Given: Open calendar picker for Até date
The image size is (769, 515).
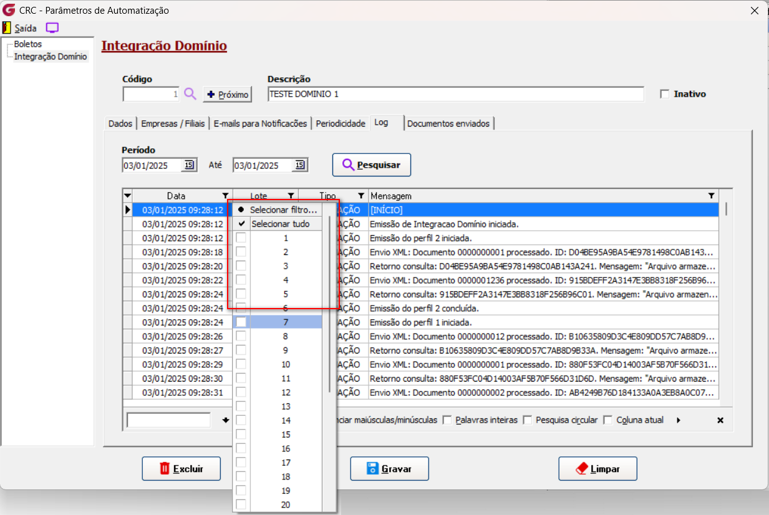Looking at the screenshot, I should coord(300,165).
